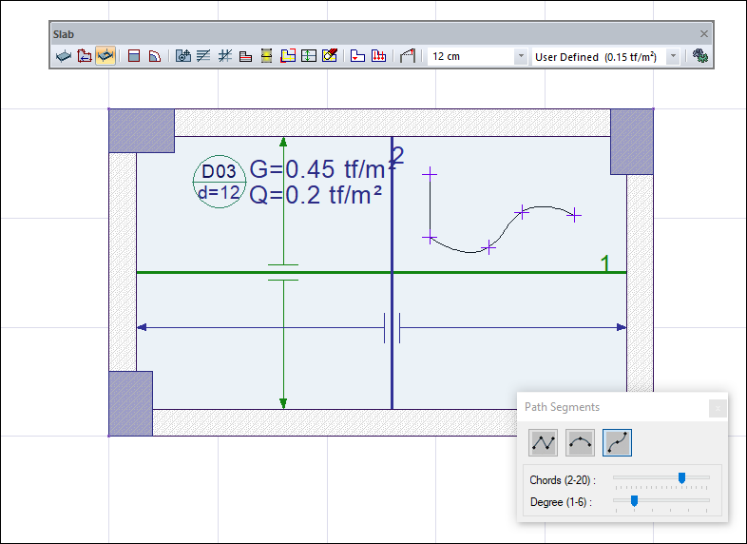The height and width of the screenshot is (544, 747).
Task: Open the User Defined load dropdown
Action: tap(604, 57)
